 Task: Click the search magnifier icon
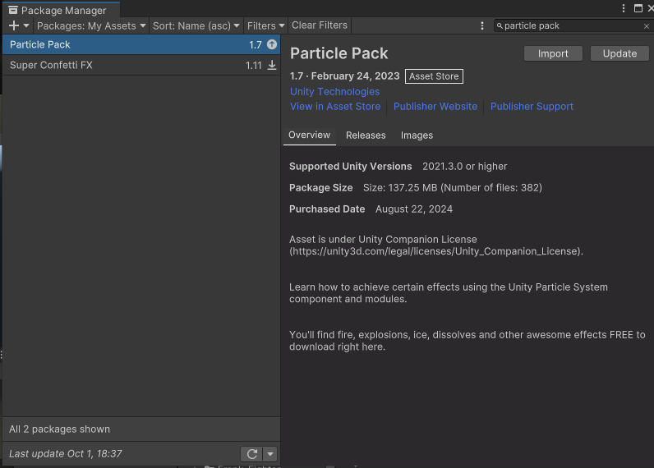[500, 25]
